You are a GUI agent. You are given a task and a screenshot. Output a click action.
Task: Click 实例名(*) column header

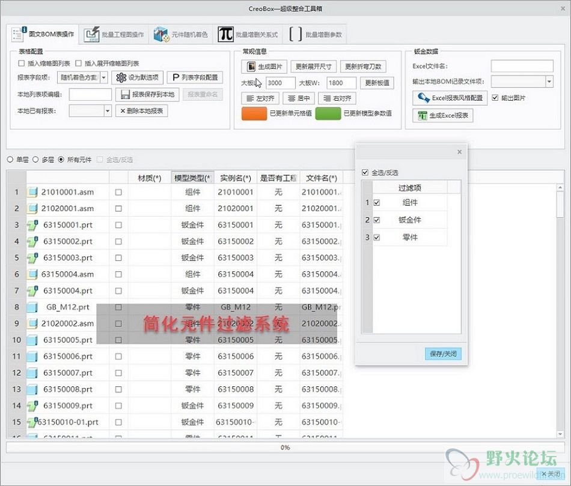[x=236, y=178]
